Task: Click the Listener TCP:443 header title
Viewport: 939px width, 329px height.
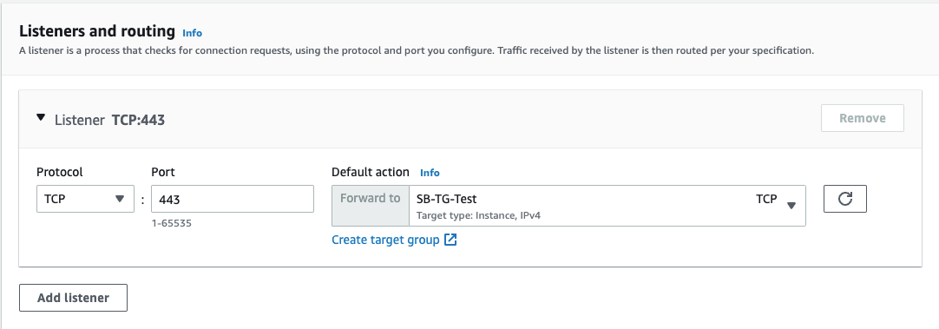Action: coord(109,120)
